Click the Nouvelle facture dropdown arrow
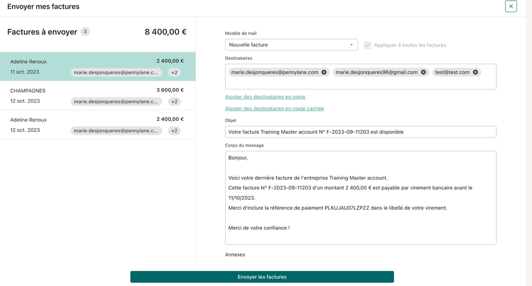This screenshot has width=532, height=286. (351, 45)
